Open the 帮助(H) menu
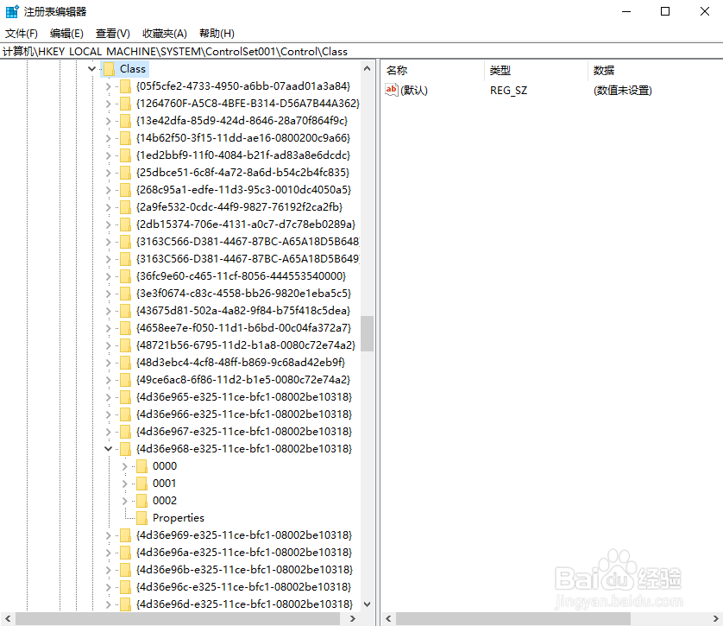The image size is (723, 626). (217, 34)
